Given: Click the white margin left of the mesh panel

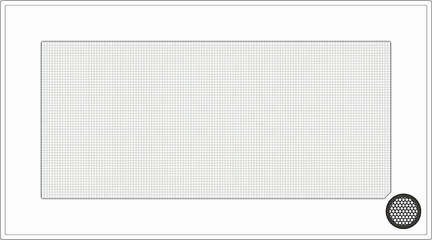Looking at the screenshot, I should point(23,120).
